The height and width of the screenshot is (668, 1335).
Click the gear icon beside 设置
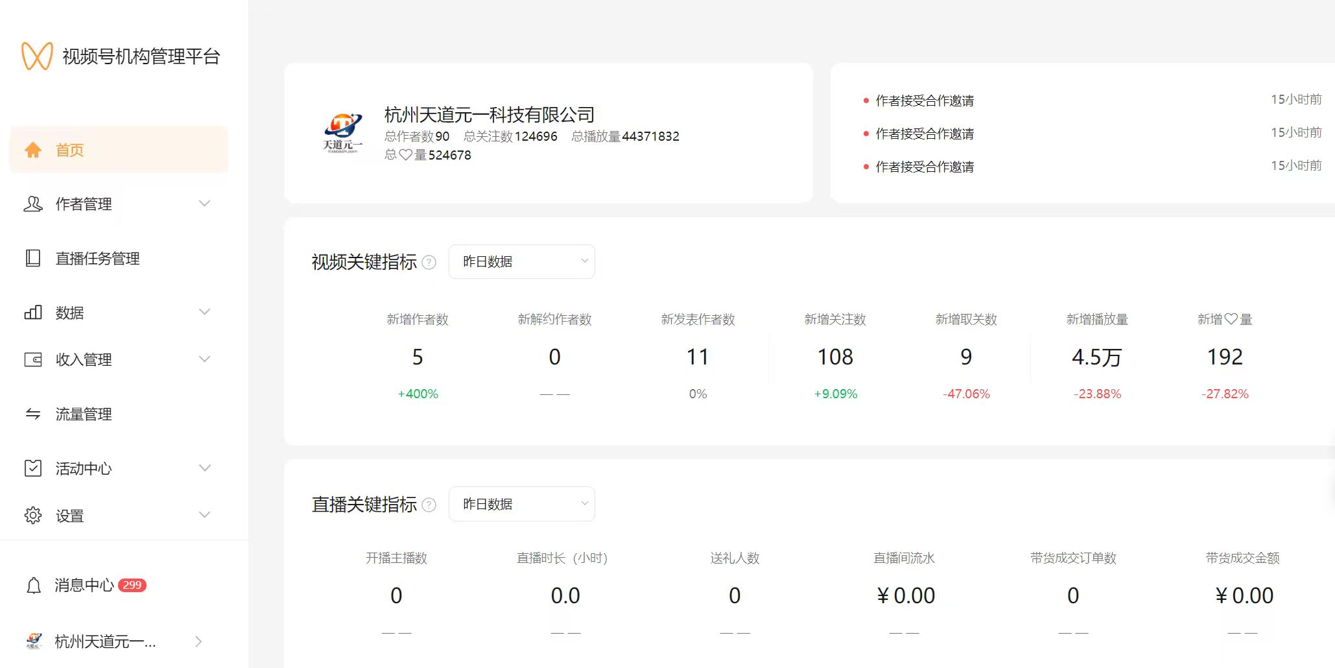coord(33,516)
